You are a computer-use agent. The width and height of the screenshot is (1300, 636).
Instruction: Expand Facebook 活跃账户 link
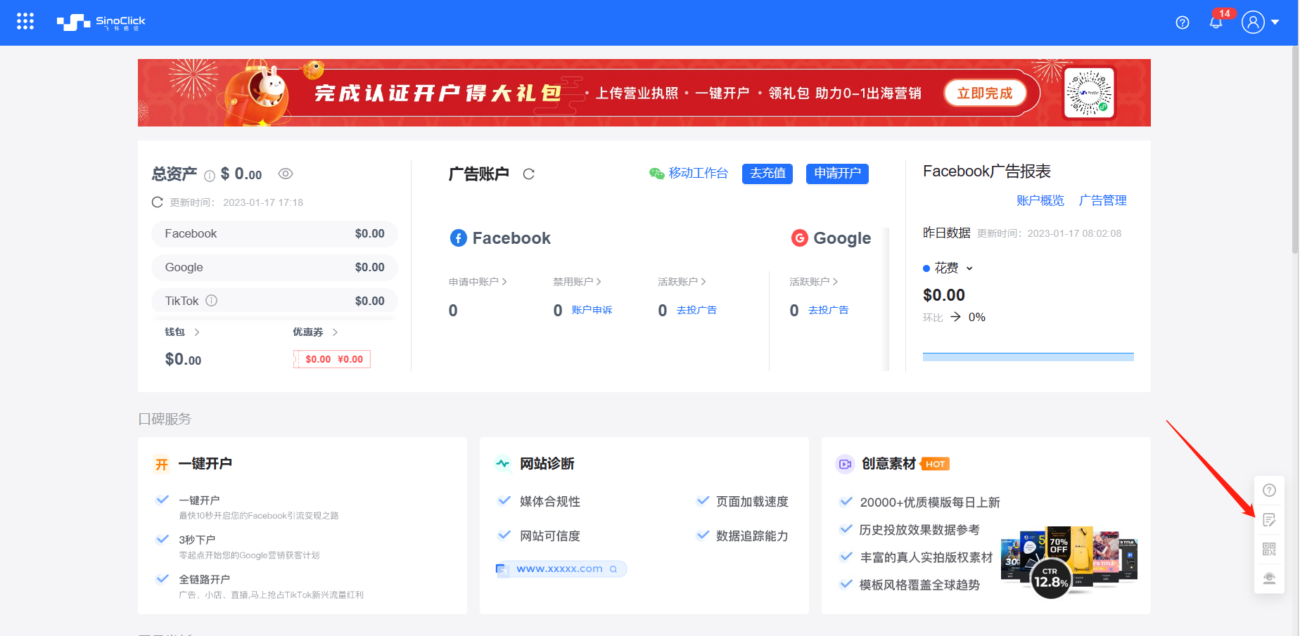(682, 282)
